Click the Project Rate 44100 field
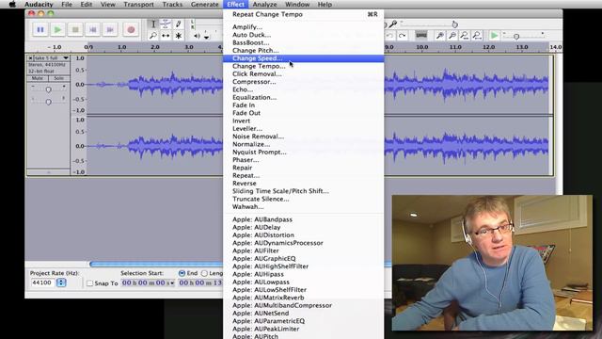The height and width of the screenshot is (339, 602). tap(42, 282)
